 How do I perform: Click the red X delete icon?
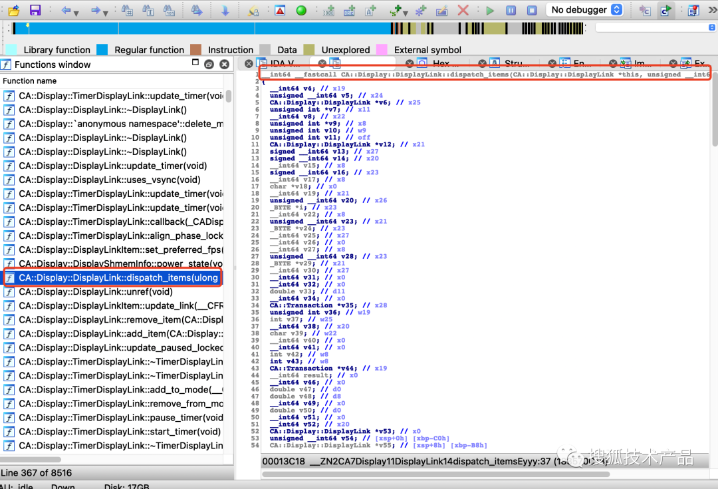click(x=463, y=10)
